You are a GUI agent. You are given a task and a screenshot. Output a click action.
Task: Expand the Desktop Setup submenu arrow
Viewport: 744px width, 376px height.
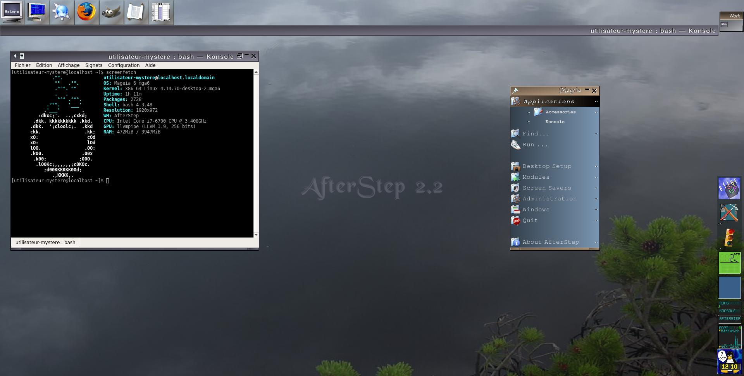[x=596, y=166]
